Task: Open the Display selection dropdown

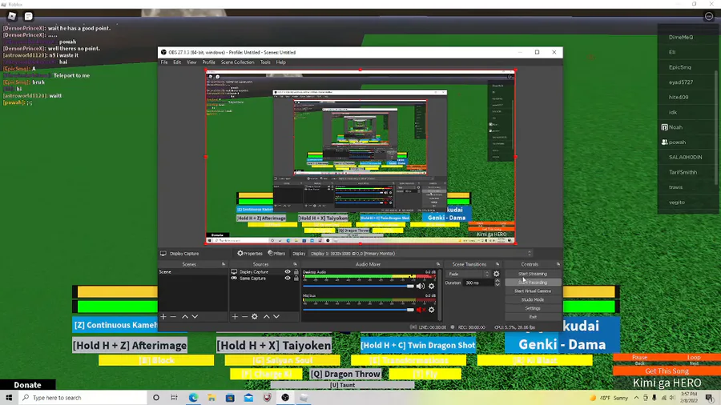Action: click(x=421, y=254)
